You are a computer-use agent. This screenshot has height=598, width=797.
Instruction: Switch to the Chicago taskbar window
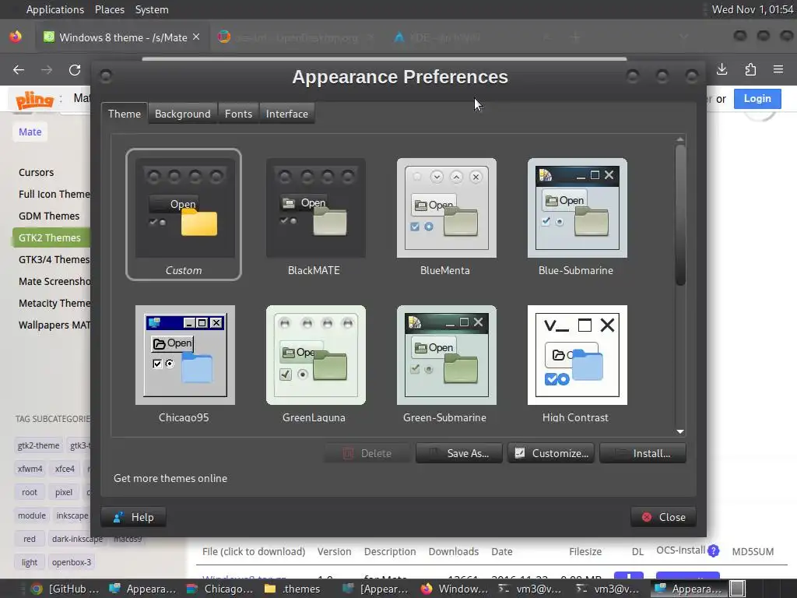[x=219, y=589]
